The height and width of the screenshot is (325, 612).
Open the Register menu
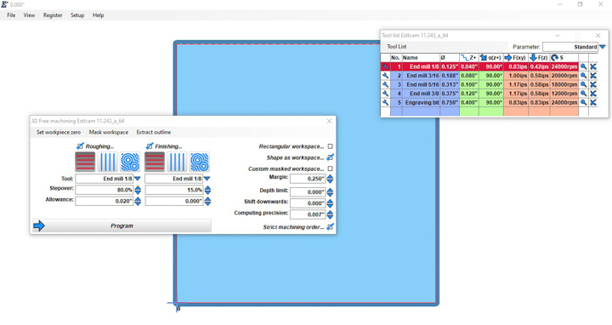(x=53, y=15)
